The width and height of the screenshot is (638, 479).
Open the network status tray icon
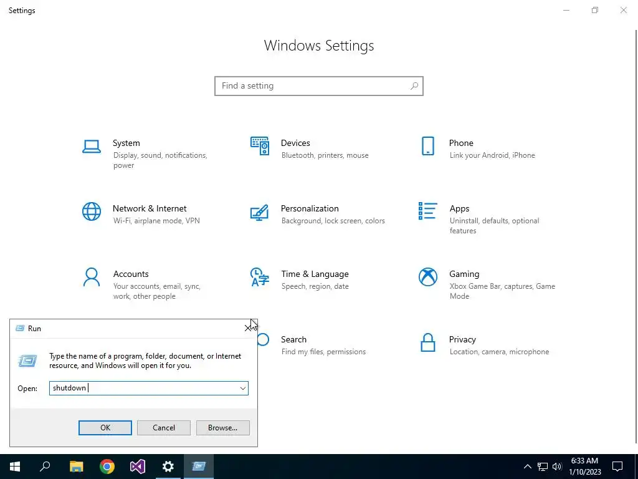pyautogui.click(x=543, y=467)
